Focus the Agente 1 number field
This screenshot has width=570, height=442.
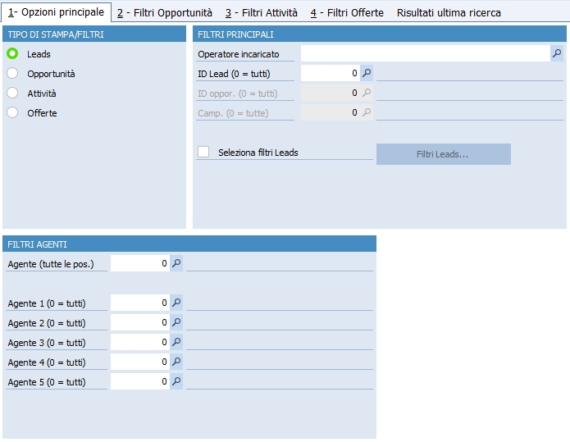(x=140, y=303)
